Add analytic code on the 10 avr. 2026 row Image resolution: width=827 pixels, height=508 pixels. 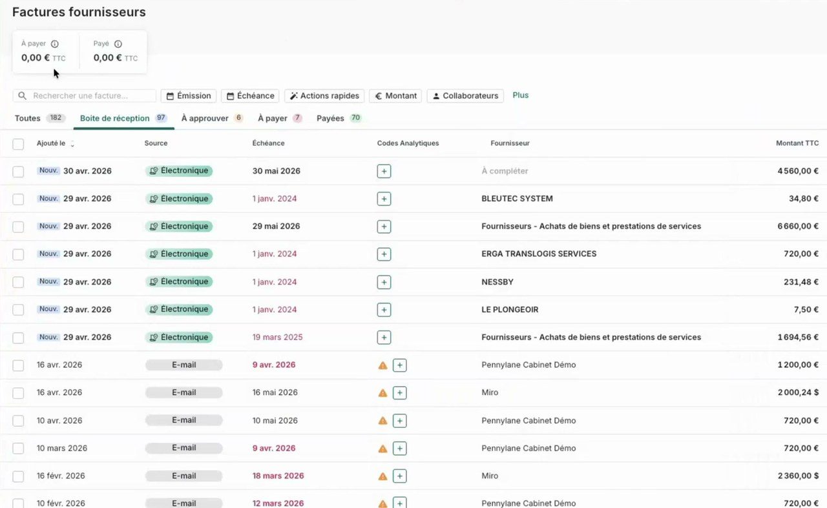pos(400,421)
